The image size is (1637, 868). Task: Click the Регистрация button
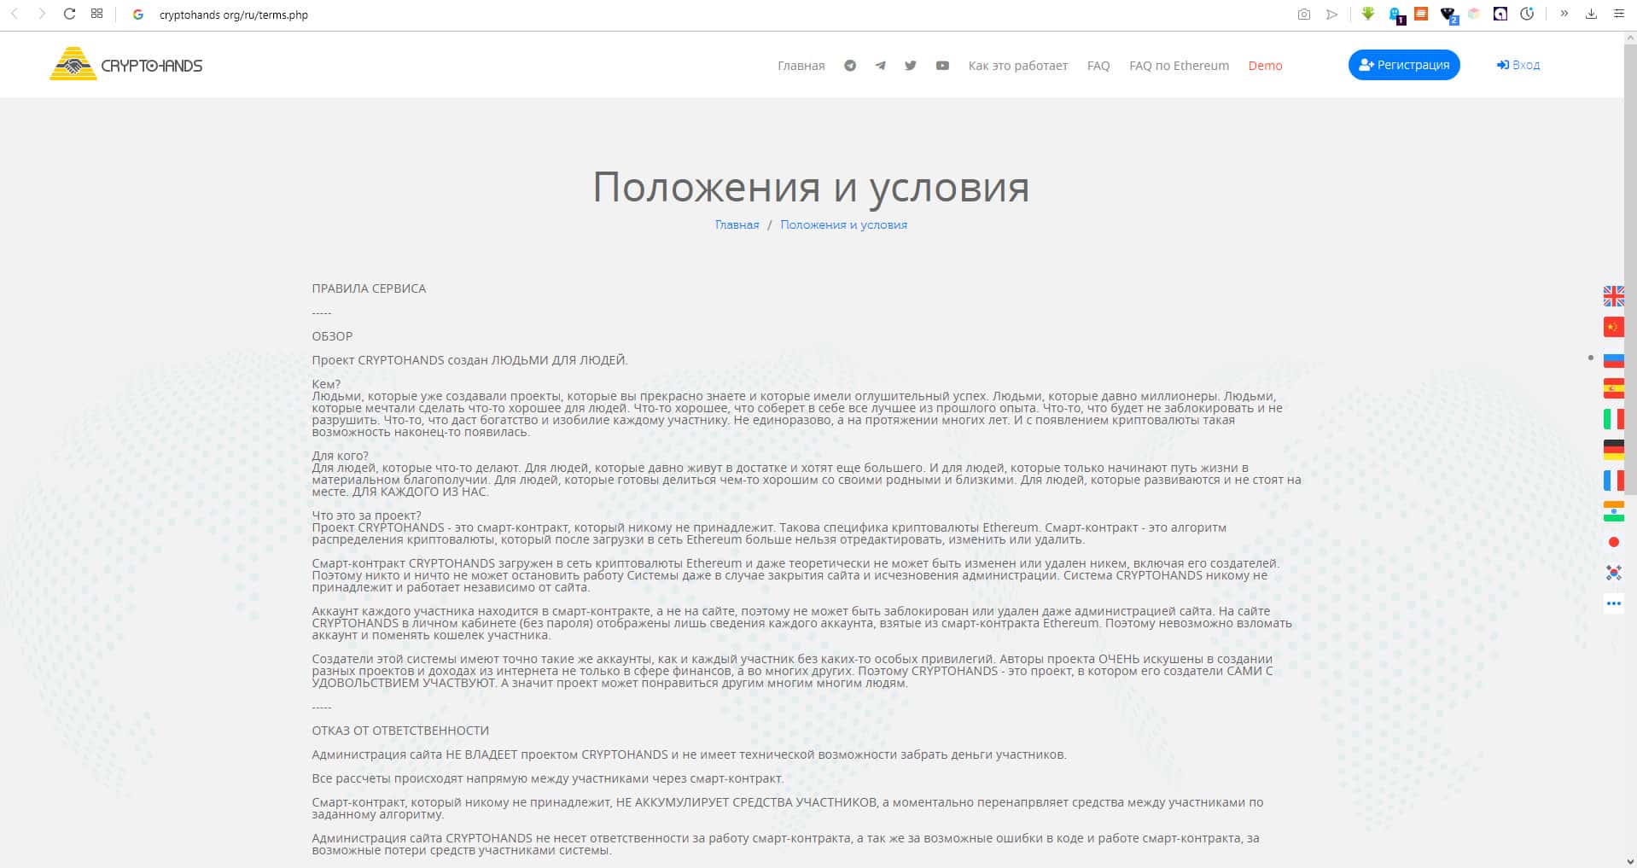(x=1404, y=65)
